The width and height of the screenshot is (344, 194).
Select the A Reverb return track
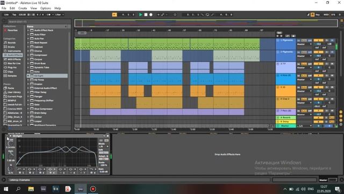(x=285, y=117)
